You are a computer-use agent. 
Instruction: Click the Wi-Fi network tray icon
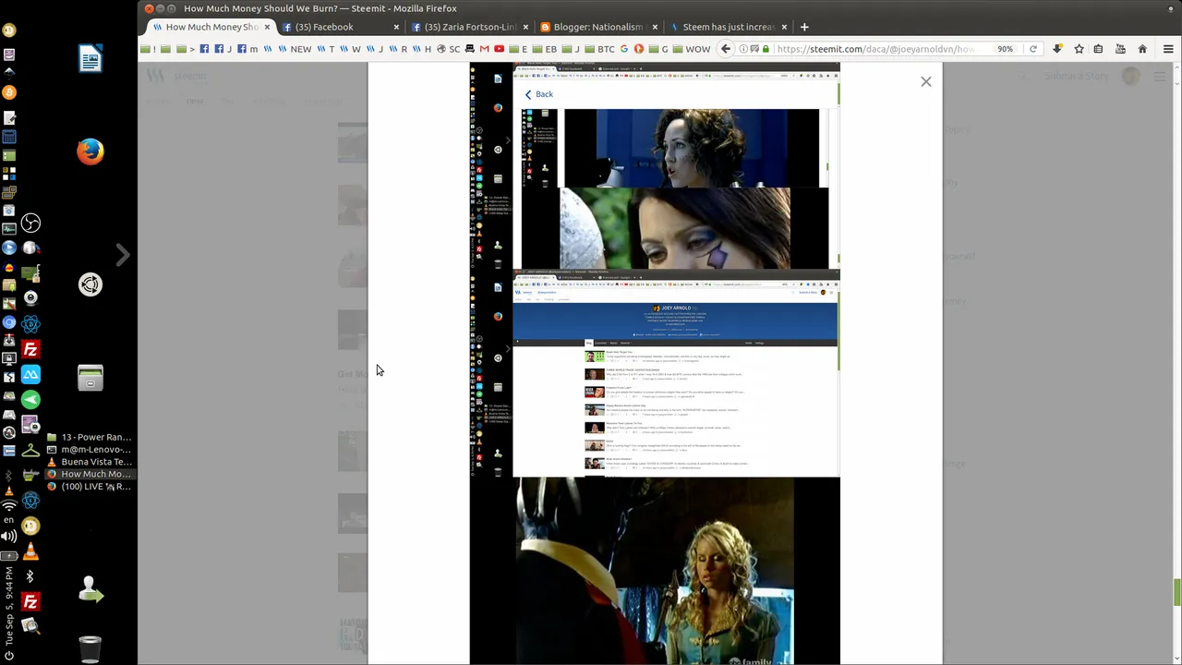click(x=9, y=505)
